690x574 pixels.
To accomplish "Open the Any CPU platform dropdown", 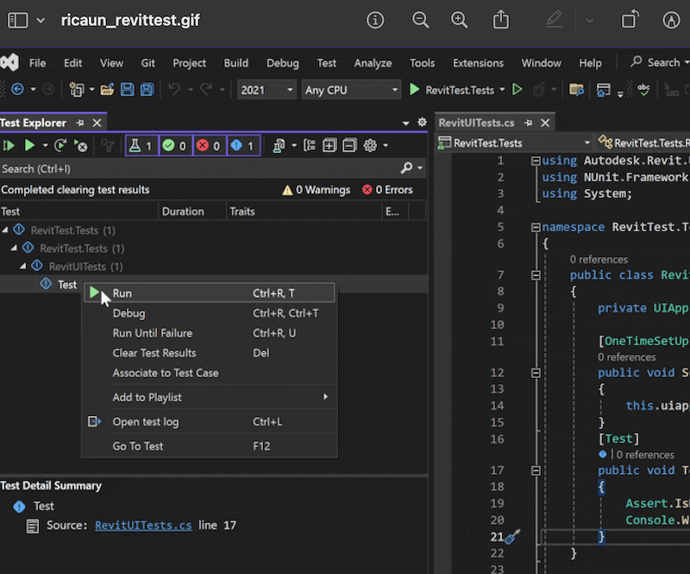I will click(351, 90).
